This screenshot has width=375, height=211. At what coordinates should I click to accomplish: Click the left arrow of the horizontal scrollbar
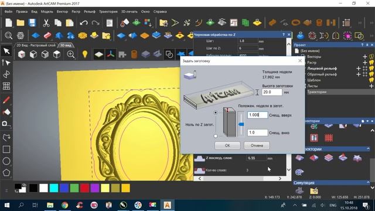coord(200,178)
